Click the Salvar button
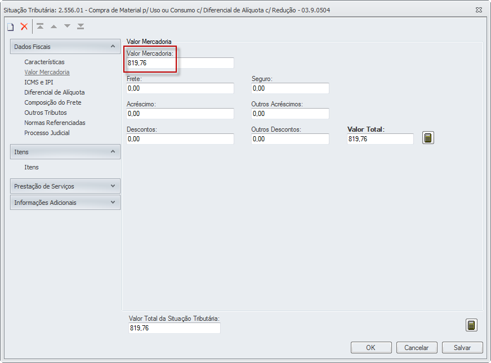The width and height of the screenshot is (491, 363). point(462,348)
